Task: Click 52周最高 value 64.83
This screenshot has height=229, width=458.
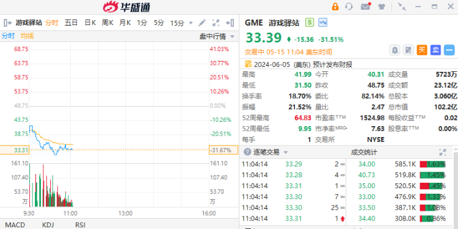Action: 303,118
